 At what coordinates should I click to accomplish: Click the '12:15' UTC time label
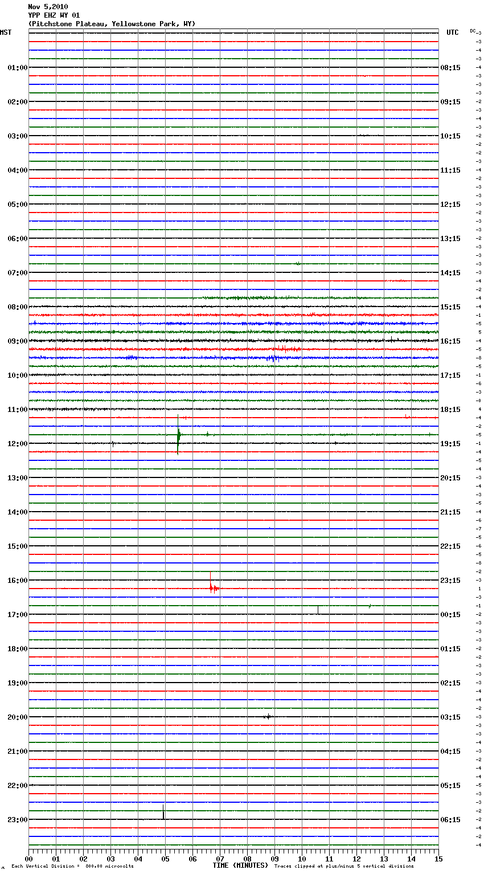point(450,205)
